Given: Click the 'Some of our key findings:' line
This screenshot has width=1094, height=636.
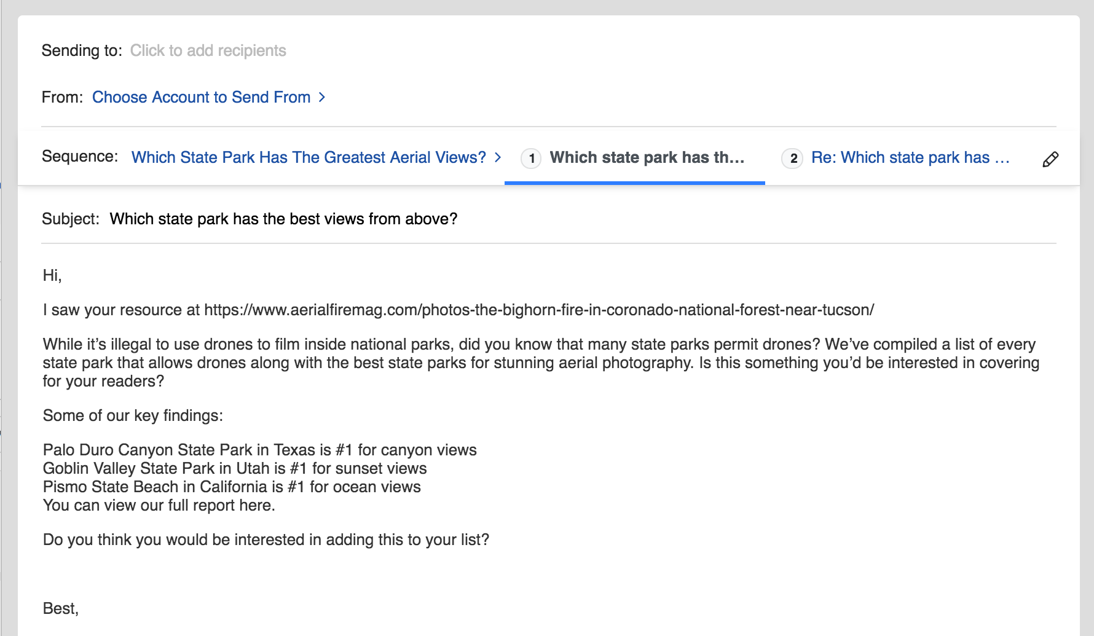Looking at the screenshot, I should (133, 416).
